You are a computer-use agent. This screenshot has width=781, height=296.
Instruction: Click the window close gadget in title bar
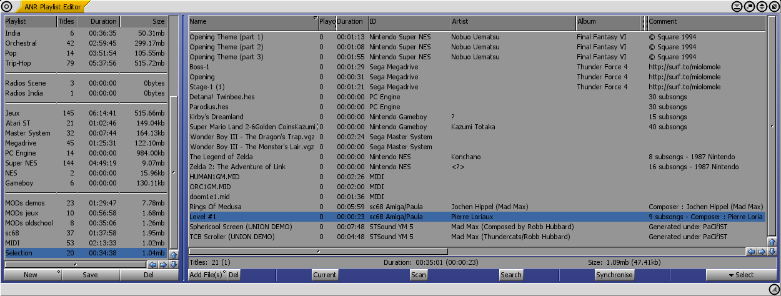6,6
